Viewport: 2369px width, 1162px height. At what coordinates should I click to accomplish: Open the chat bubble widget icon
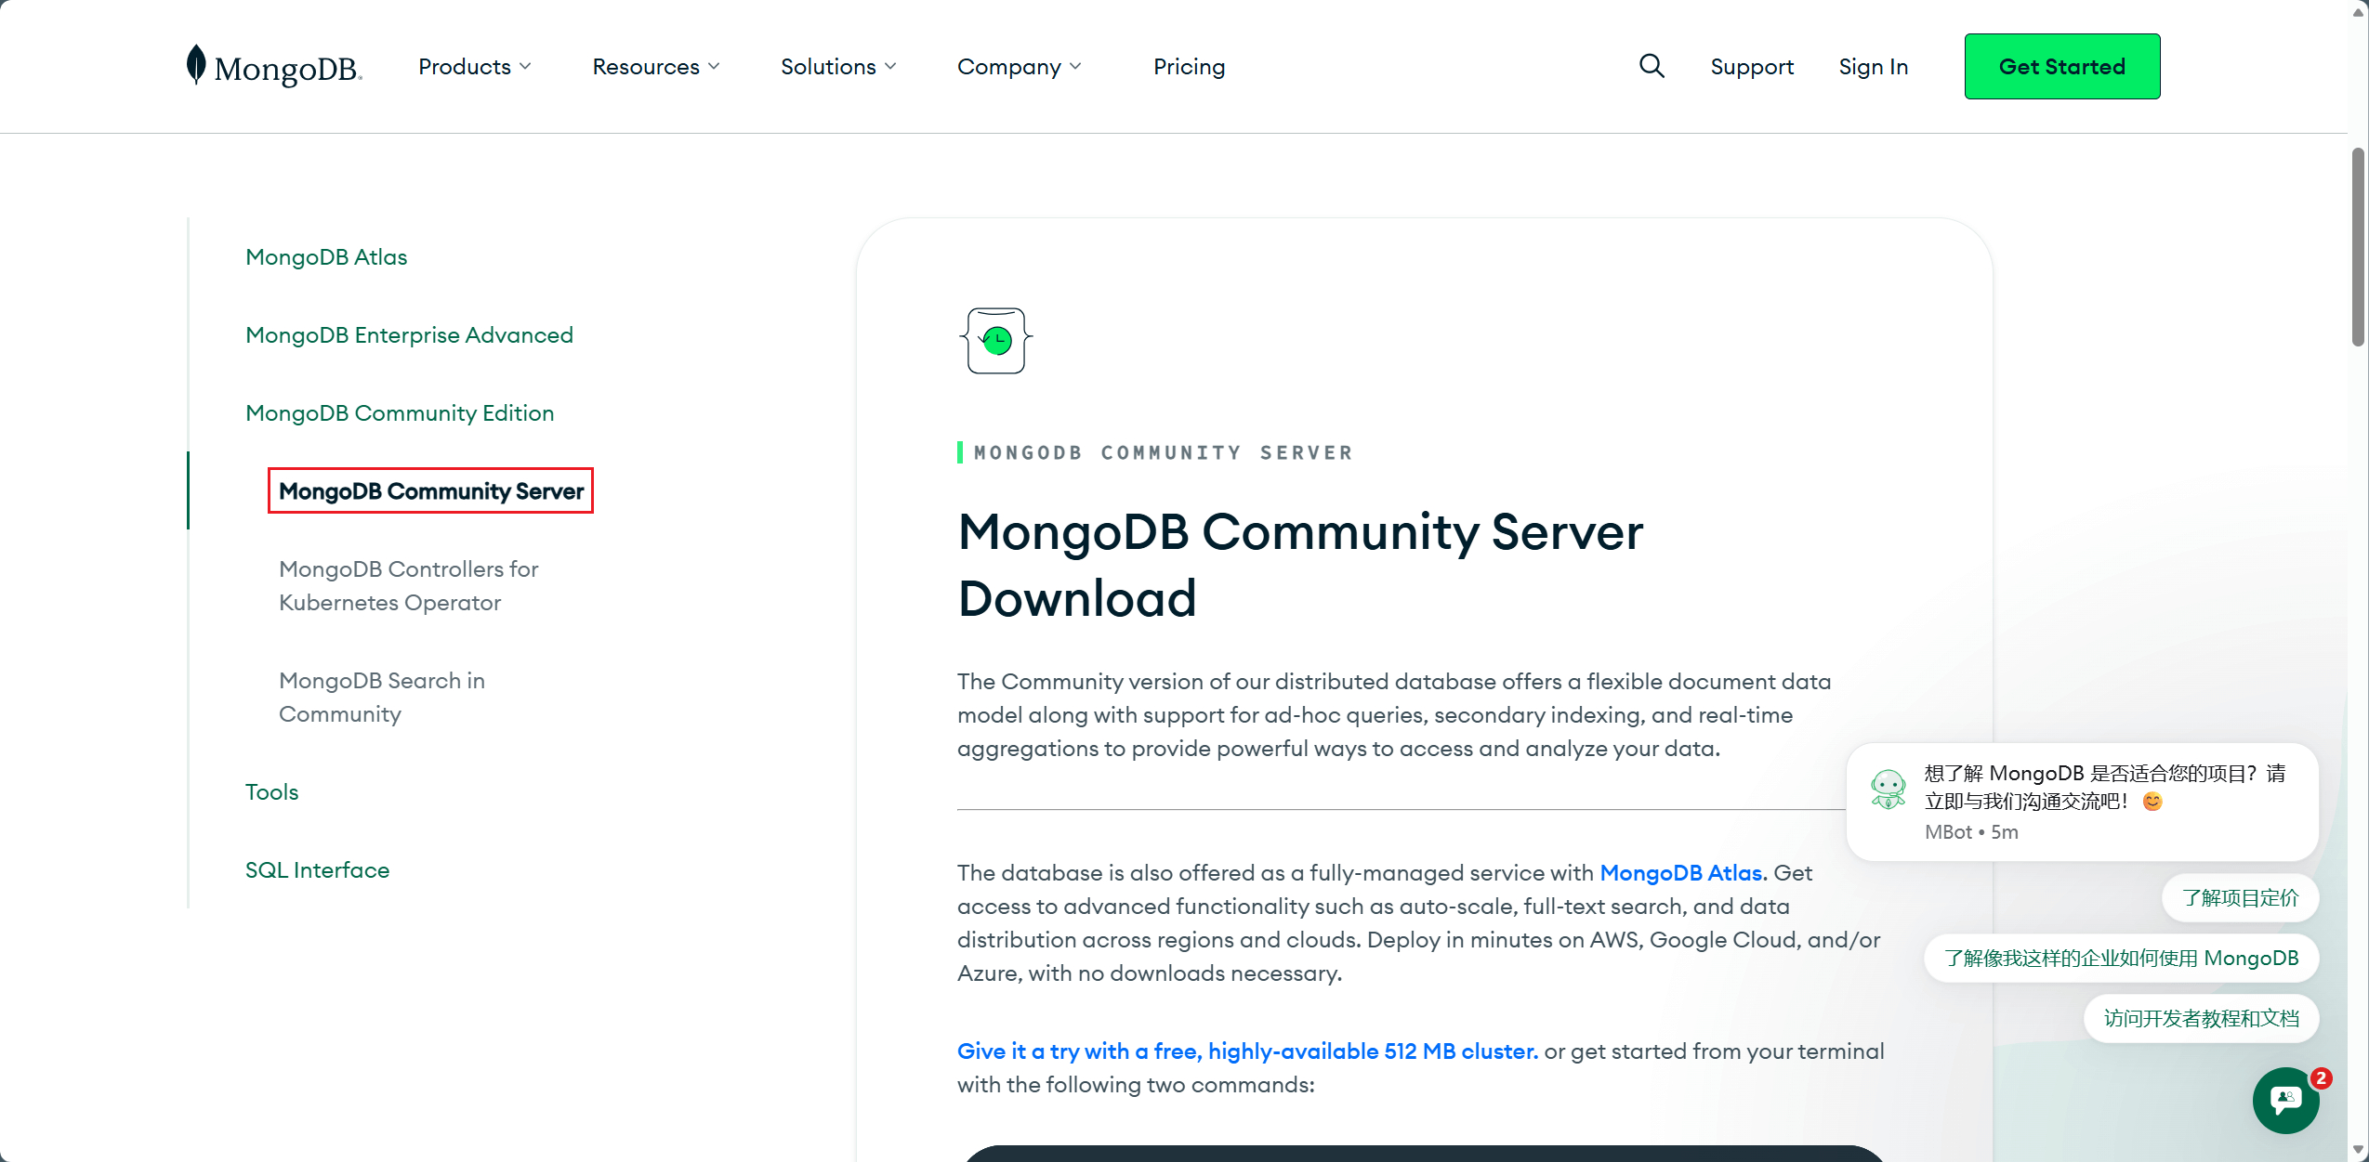coord(2284,1100)
